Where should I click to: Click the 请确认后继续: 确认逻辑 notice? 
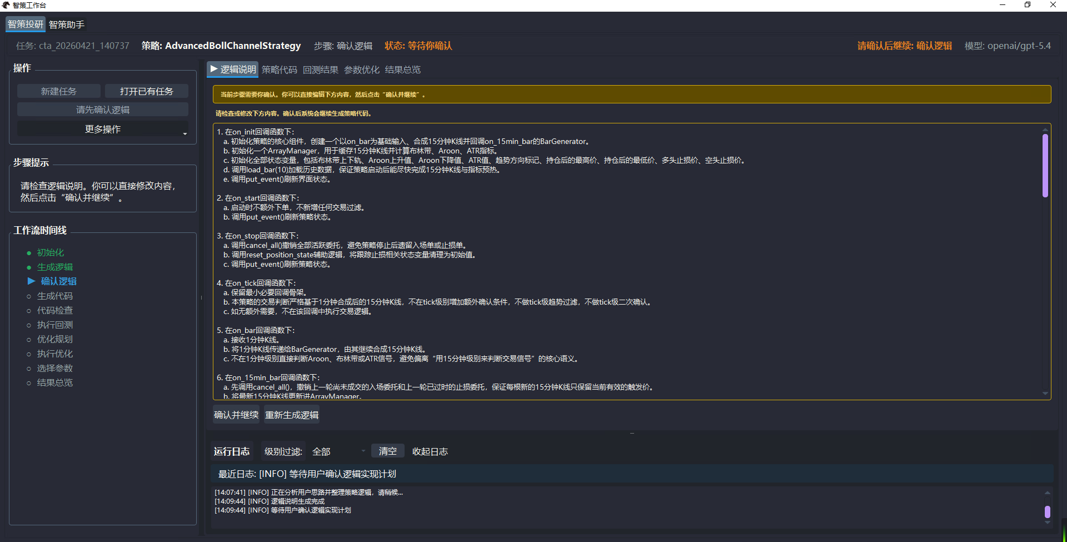pos(905,46)
